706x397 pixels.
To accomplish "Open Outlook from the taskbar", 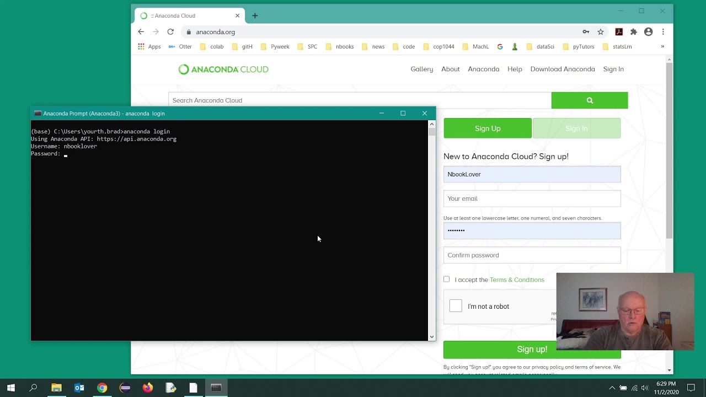I will click(x=79, y=388).
